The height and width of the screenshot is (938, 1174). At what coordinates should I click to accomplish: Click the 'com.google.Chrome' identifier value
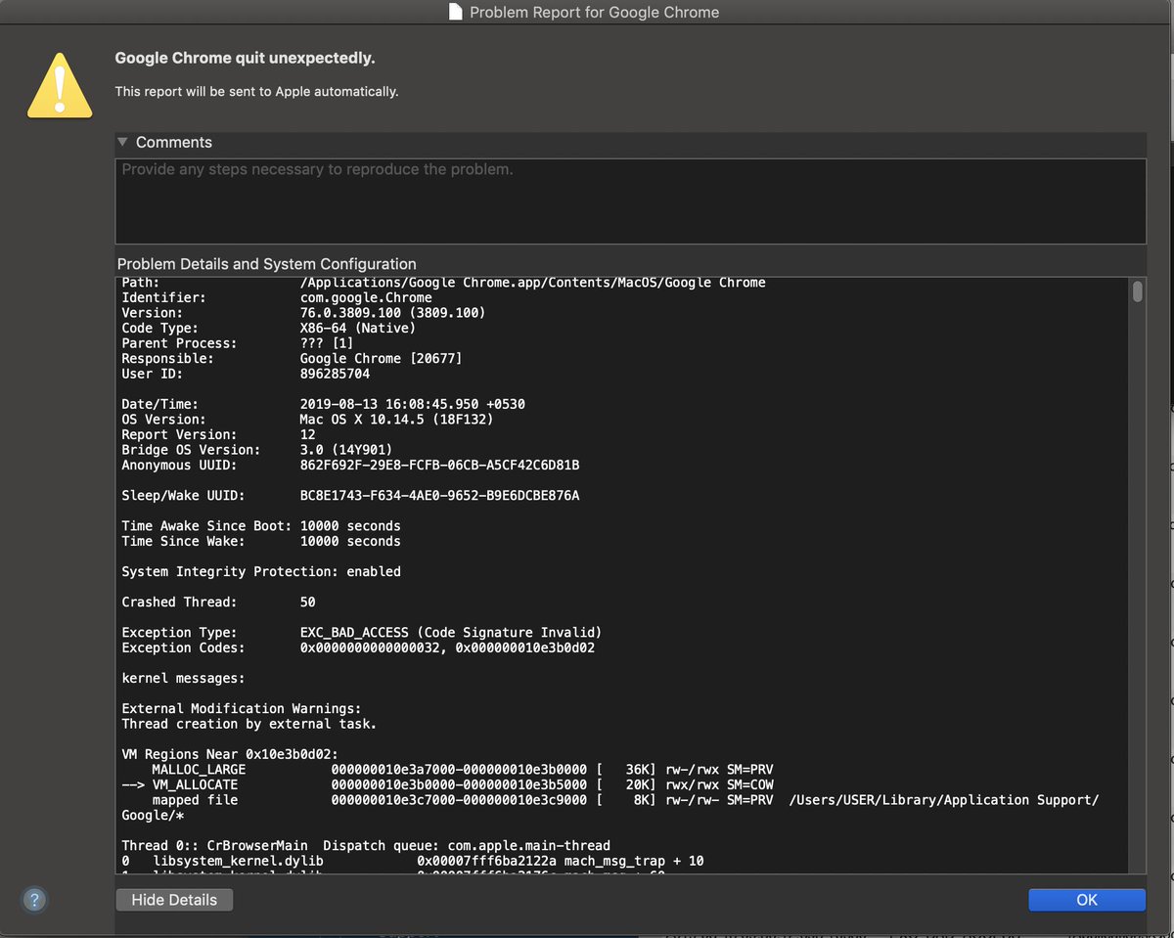click(366, 297)
